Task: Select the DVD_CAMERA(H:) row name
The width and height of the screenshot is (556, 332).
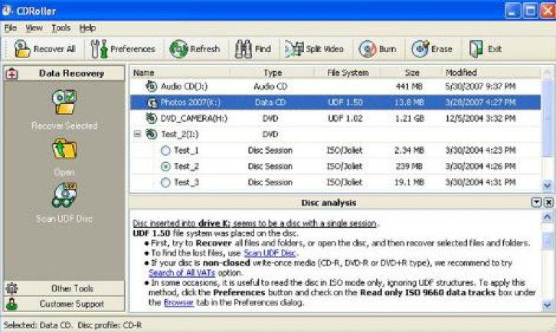Action: click(194, 119)
